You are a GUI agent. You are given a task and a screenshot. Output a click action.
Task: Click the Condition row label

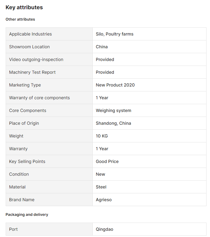pyautogui.click(x=19, y=174)
